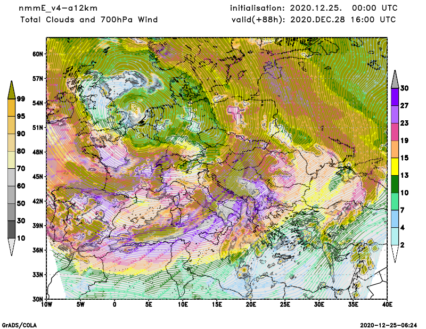426x329 pixels.
Task: Click the 40E longitude axis label
Action: pos(387,305)
